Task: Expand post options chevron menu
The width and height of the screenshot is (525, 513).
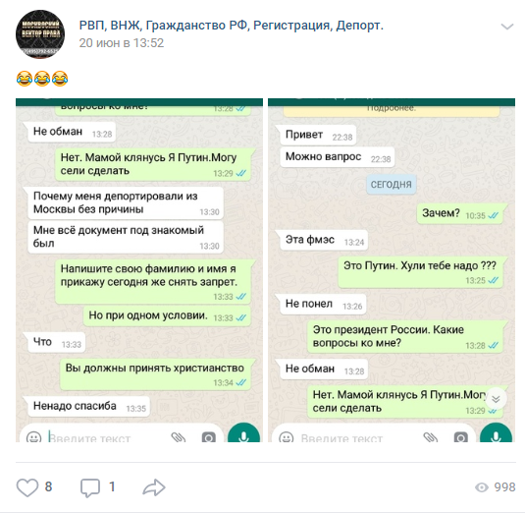Action: 507,27
